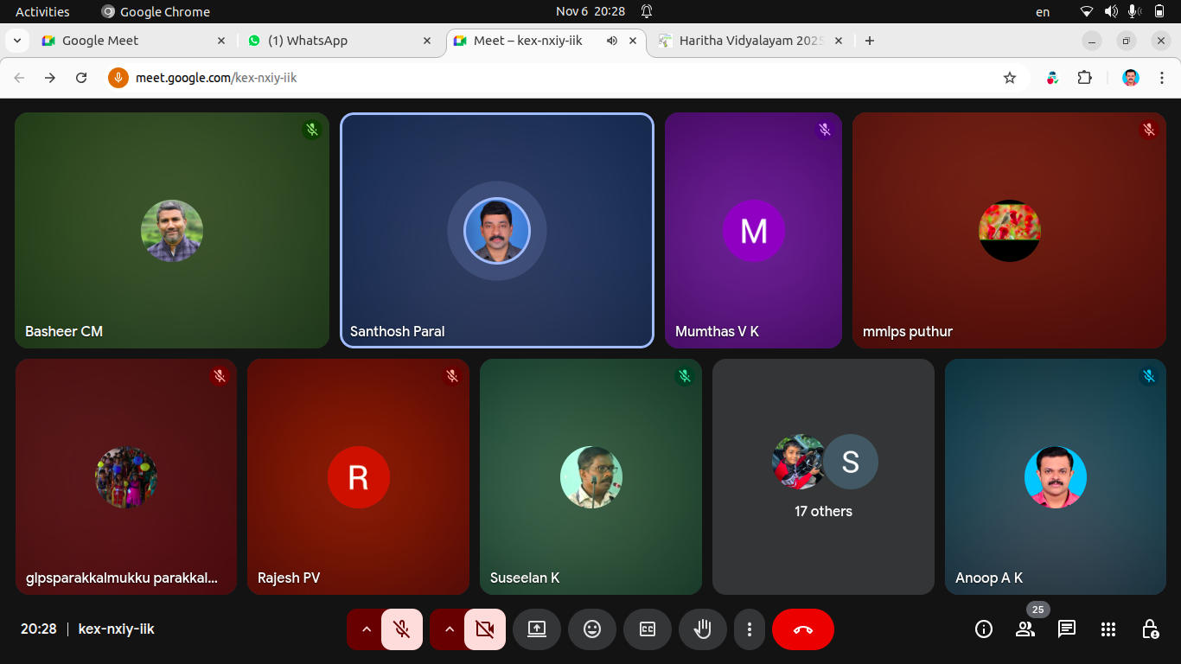Bookmark this page with star icon
This screenshot has height=664, width=1181.
(1010, 78)
